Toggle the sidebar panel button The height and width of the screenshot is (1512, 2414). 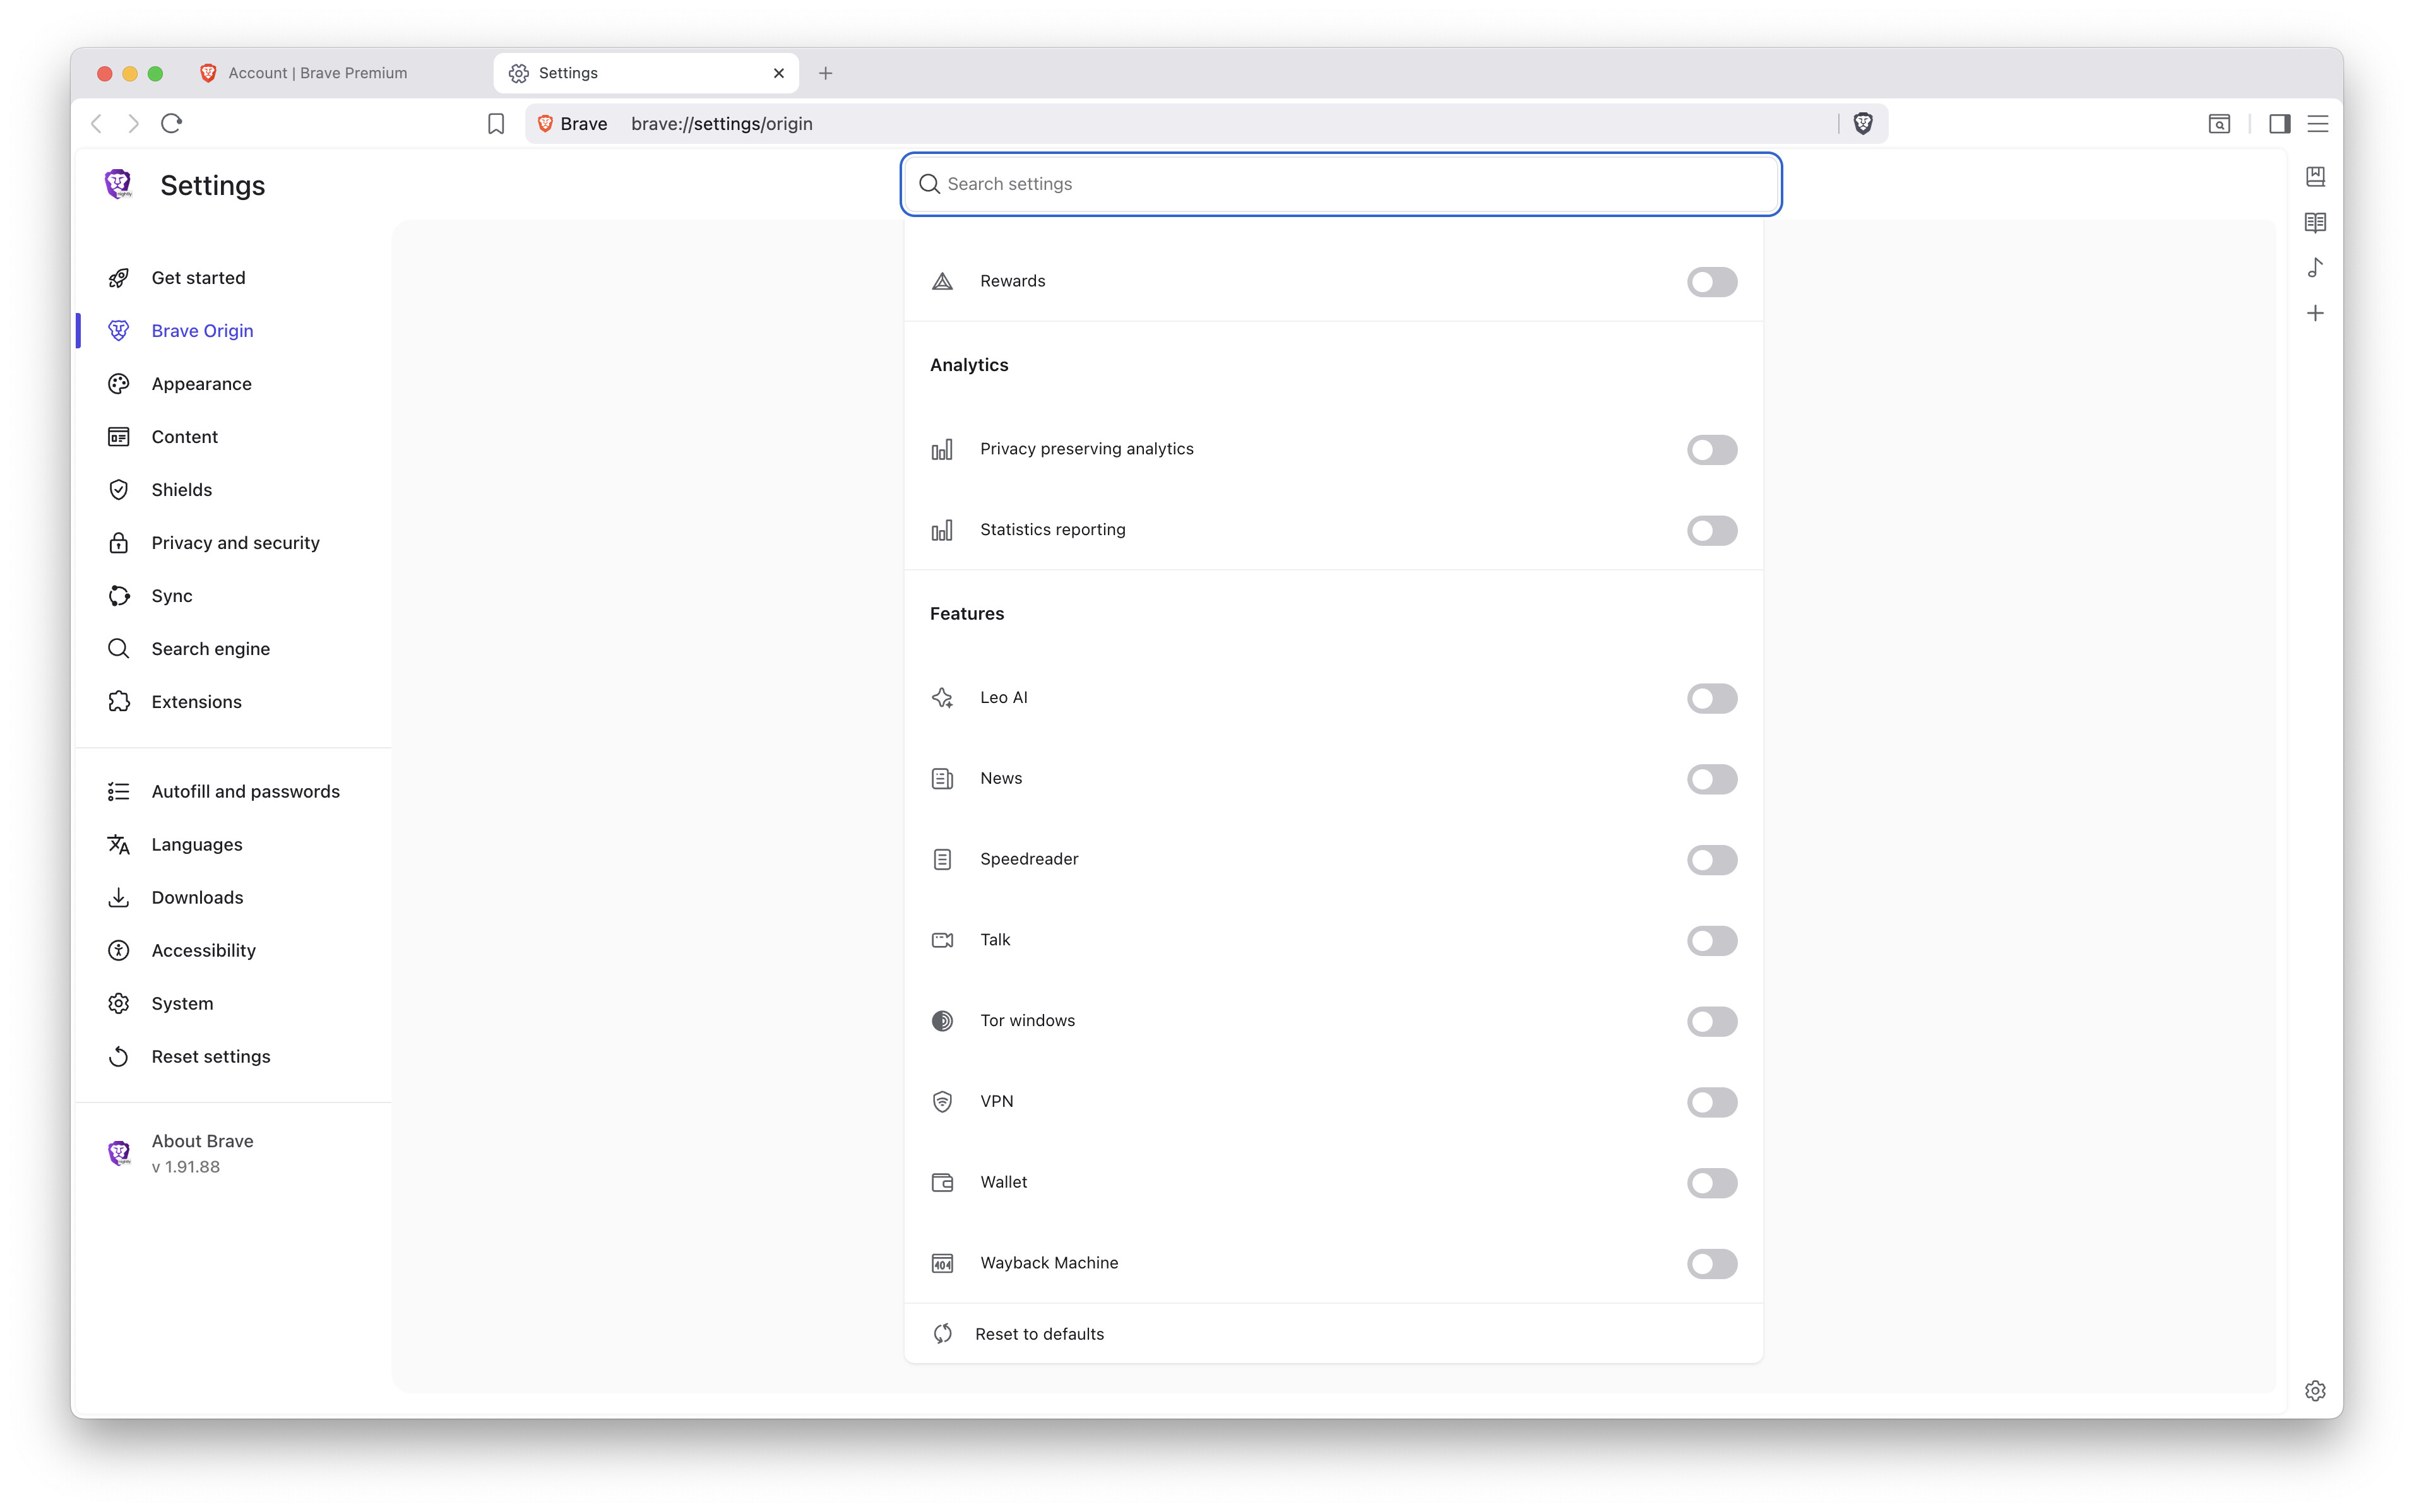(2279, 123)
